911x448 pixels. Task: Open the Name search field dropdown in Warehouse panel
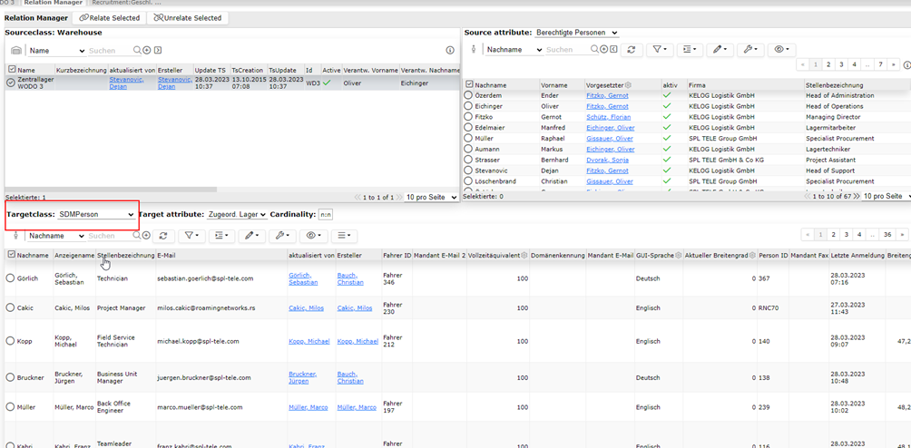tap(57, 51)
